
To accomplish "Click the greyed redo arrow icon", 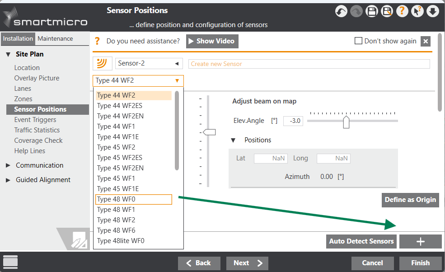I will click(x=356, y=12).
